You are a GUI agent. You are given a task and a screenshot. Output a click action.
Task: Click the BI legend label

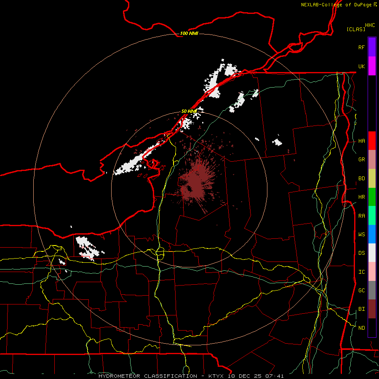pos(362,309)
